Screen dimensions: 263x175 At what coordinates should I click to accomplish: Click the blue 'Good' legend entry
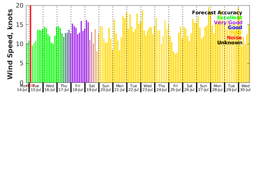[x=235, y=27]
